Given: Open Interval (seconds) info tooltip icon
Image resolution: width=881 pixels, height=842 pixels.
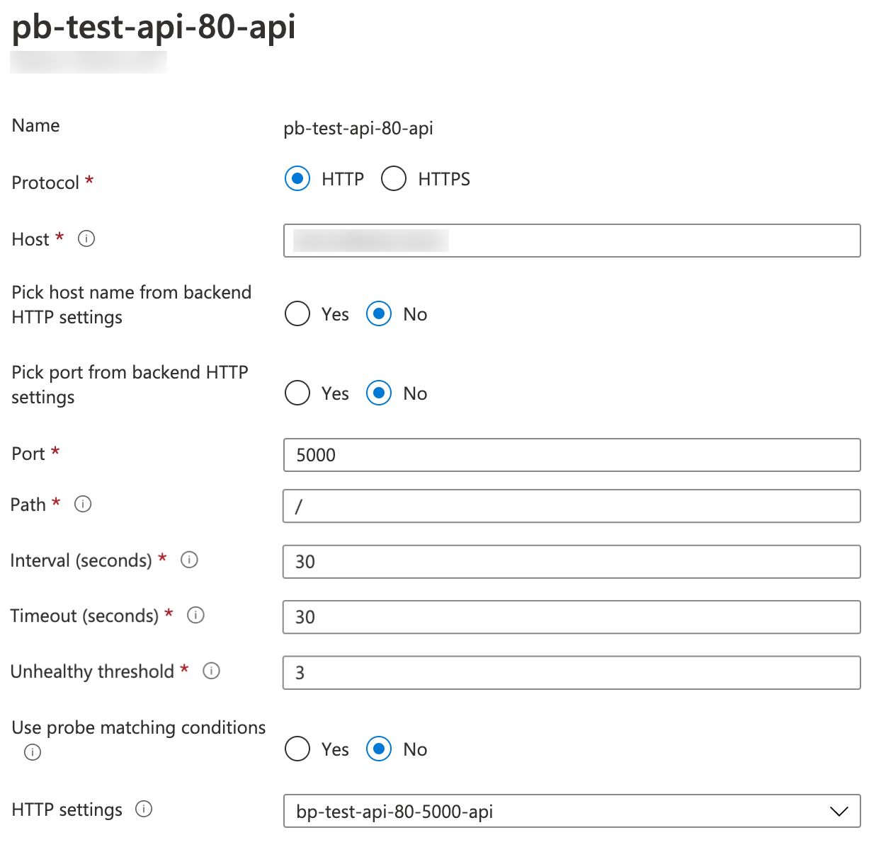Looking at the screenshot, I should [189, 560].
